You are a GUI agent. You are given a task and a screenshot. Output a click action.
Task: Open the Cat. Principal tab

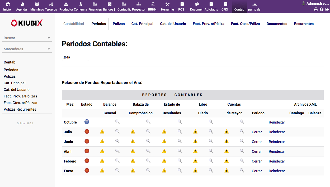(142, 24)
